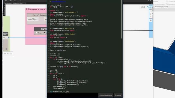This screenshot has height=98, width=175.
Task: Click the save changes button in Python editor
Action: 106,95
